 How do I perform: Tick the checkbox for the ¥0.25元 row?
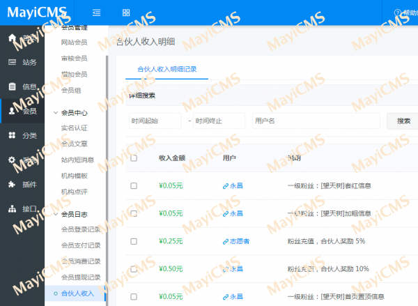pos(134,241)
